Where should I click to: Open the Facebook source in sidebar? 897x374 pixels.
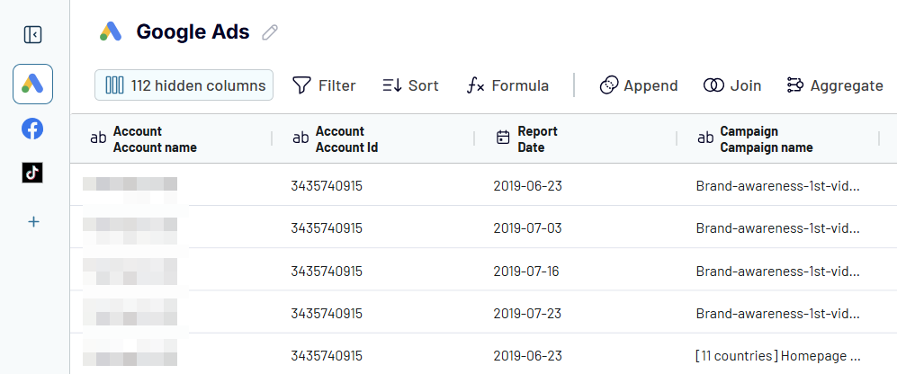click(32, 129)
